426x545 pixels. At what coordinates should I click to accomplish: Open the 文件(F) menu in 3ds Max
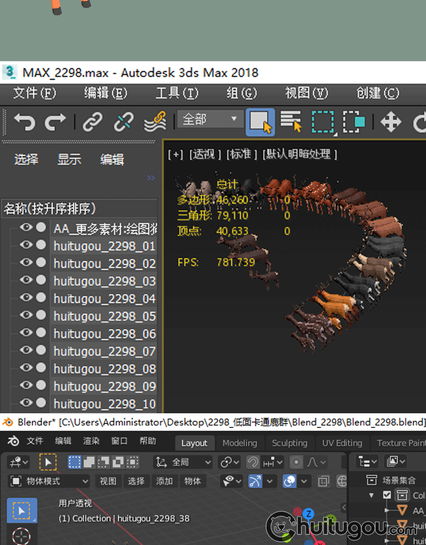35,93
